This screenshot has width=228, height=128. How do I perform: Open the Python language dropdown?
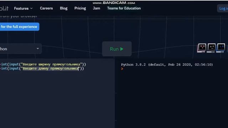(x=20, y=49)
